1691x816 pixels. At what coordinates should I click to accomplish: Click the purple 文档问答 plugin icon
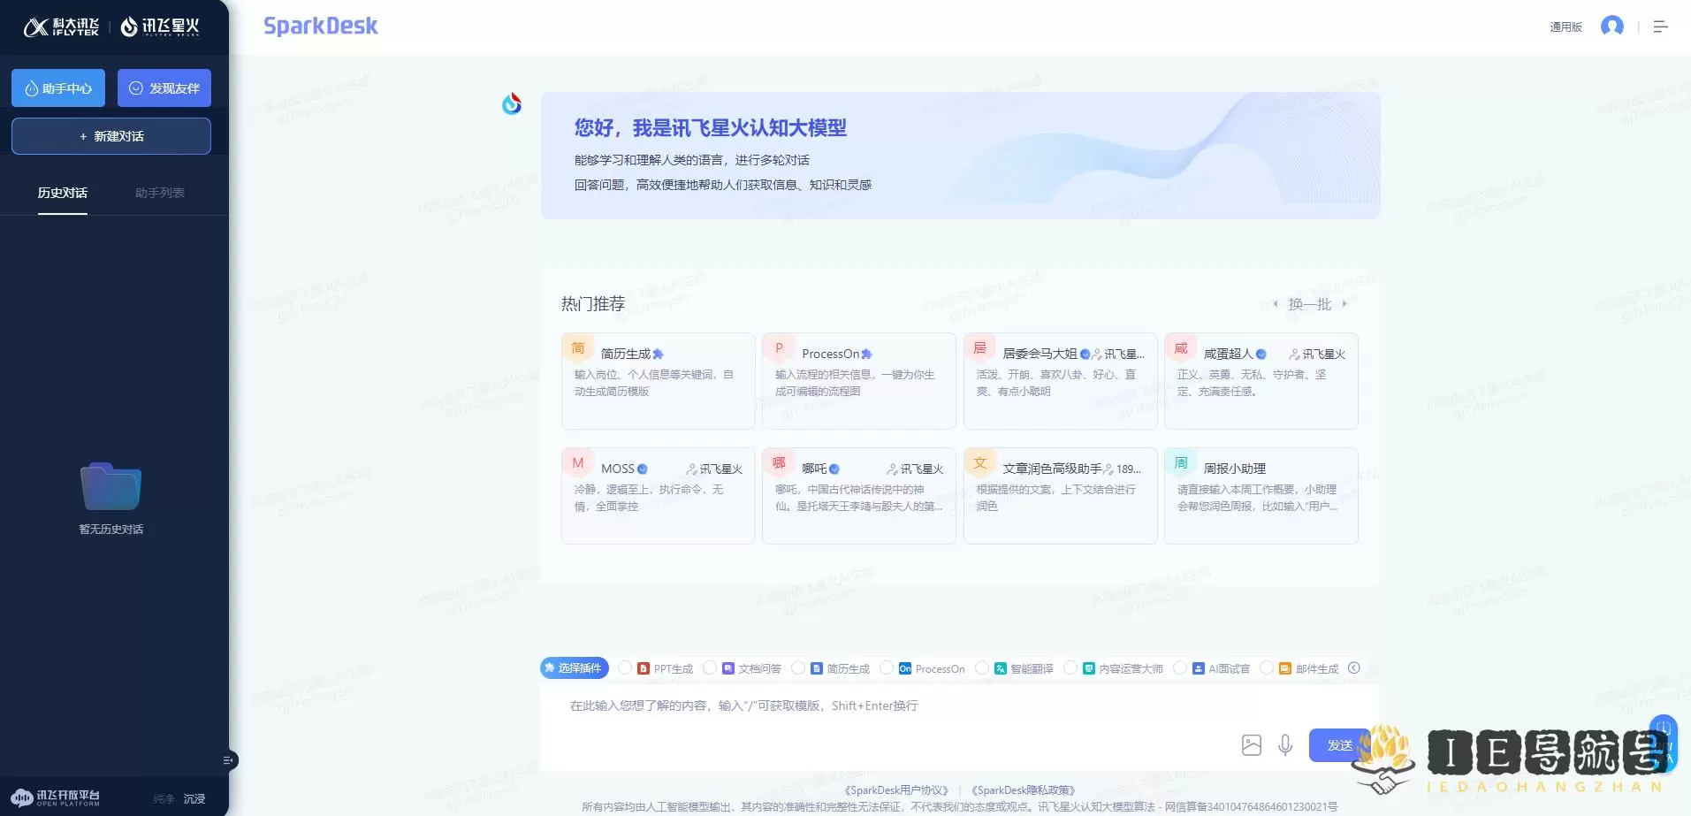tap(728, 668)
